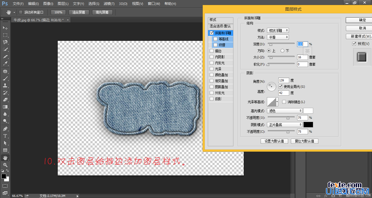Click 复位为默认值 button

coord(304,141)
